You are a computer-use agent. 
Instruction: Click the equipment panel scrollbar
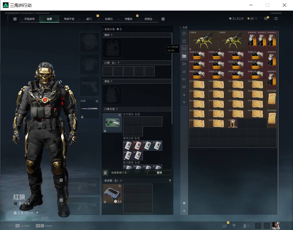tap(172, 79)
